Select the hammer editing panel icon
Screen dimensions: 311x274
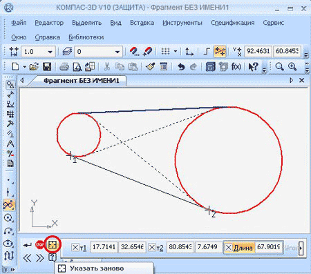coord(10,124)
